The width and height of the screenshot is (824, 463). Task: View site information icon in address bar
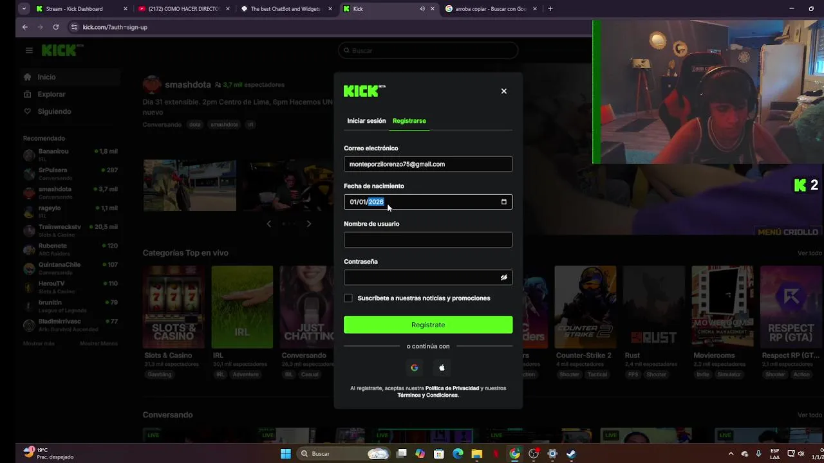tap(74, 27)
